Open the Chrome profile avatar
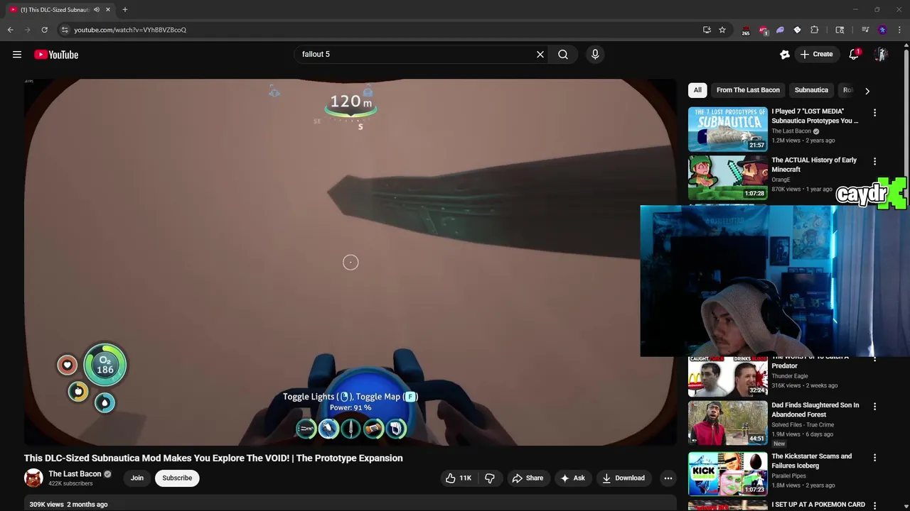 (x=882, y=30)
